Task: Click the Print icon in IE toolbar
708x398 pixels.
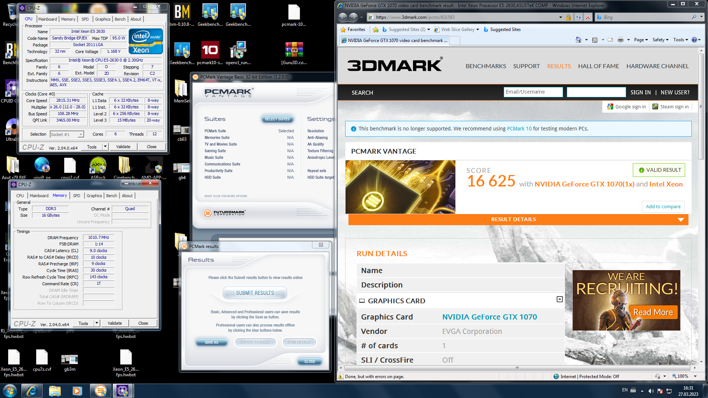Action: 621,40
